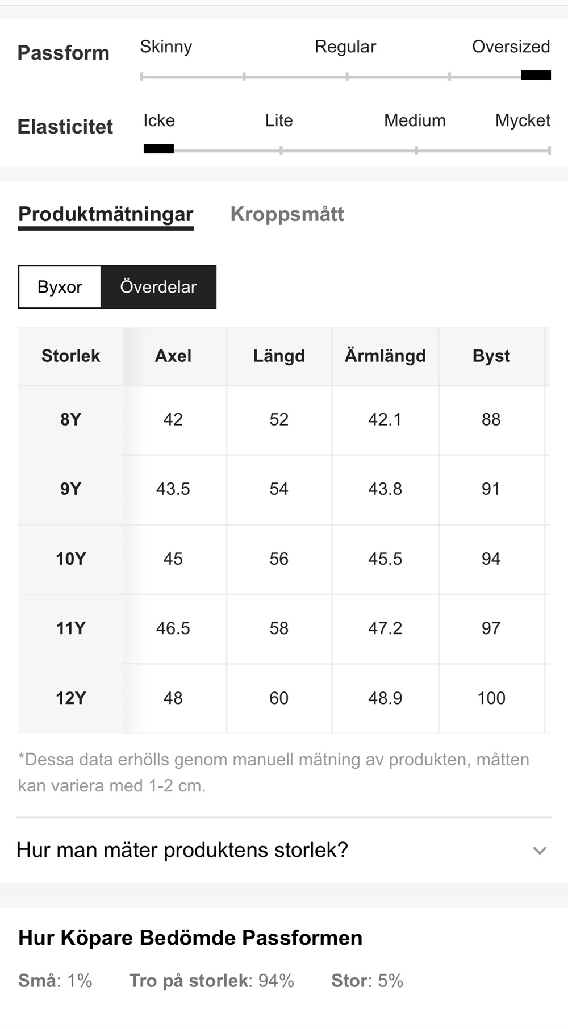The image size is (568, 1029).
Task: Click the Ärmlängd column header
Action: click(x=385, y=356)
